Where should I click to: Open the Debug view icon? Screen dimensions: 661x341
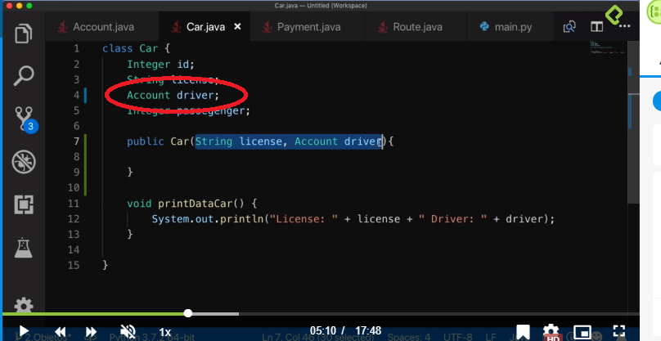[24, 162]
